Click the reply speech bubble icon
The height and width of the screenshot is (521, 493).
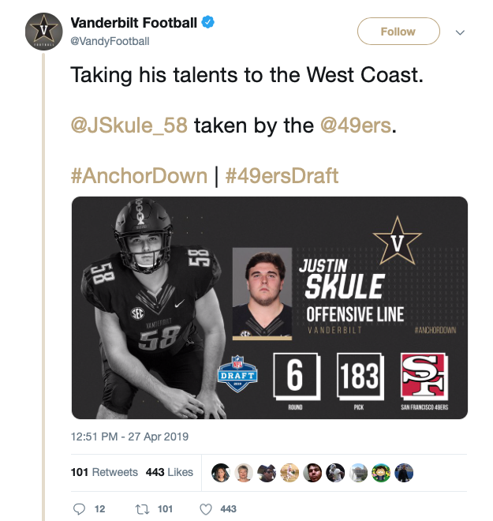coord(78,509)
